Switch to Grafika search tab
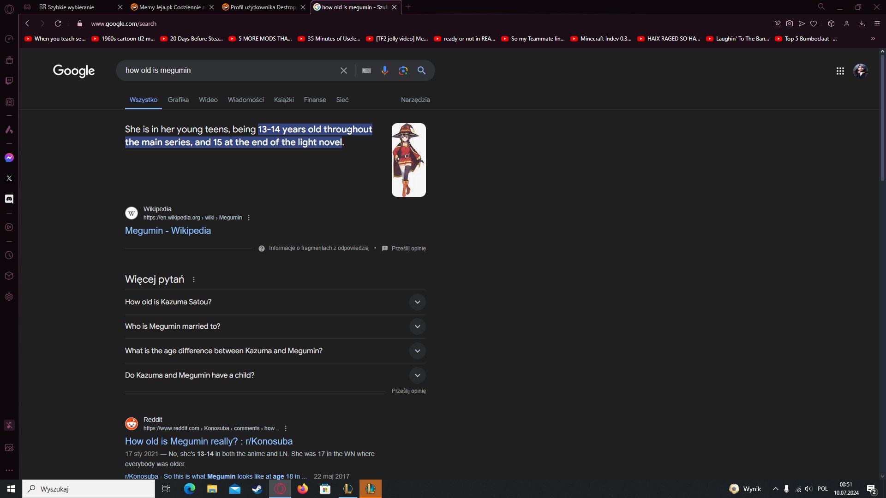This screenshot has width=886, height=498. click(178, 100)
